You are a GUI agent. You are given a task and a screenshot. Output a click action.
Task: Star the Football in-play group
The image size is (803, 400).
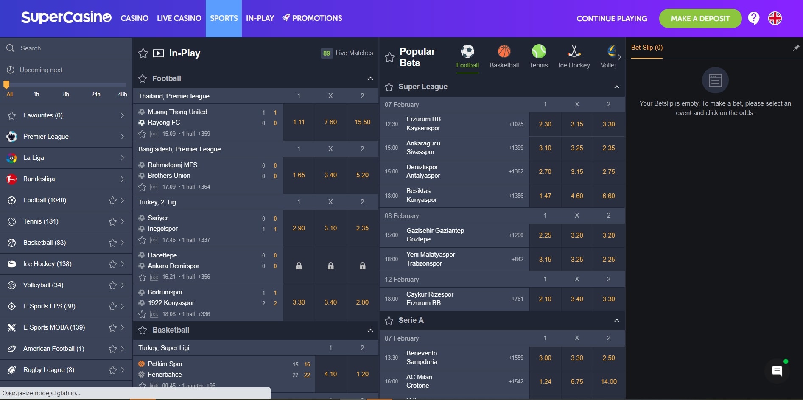tap(143, 78)
